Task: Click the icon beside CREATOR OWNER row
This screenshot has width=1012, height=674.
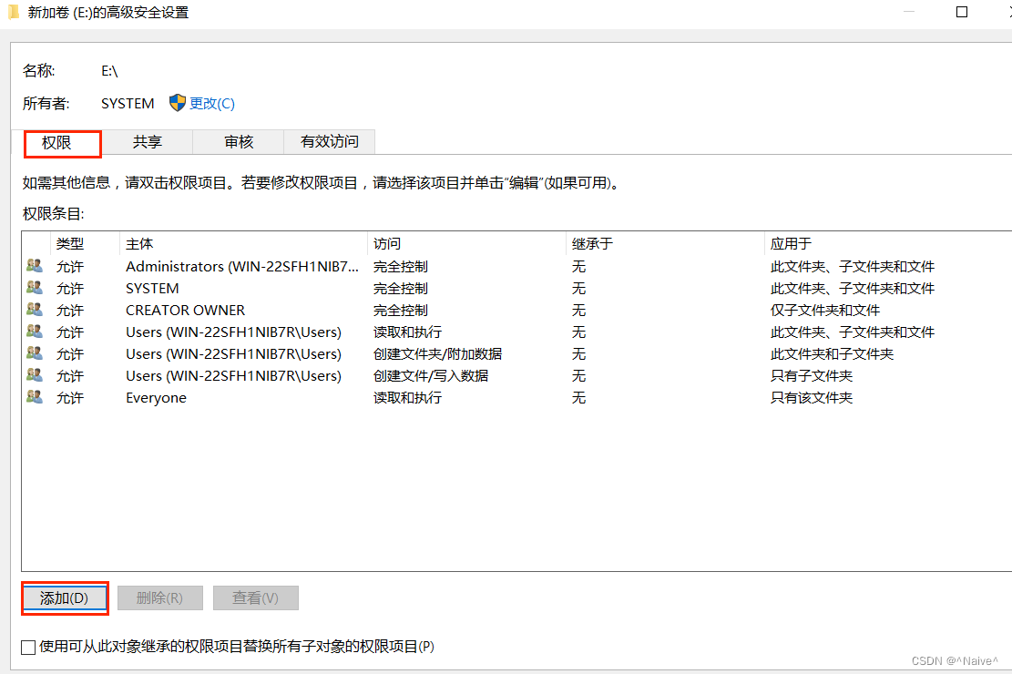Action: pos(35,310)
